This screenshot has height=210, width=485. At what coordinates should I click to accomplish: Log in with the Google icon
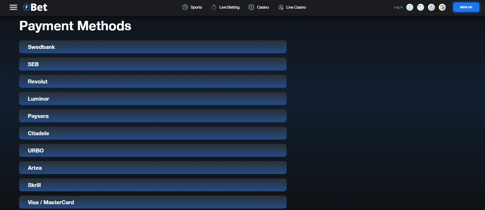[442, 7]
